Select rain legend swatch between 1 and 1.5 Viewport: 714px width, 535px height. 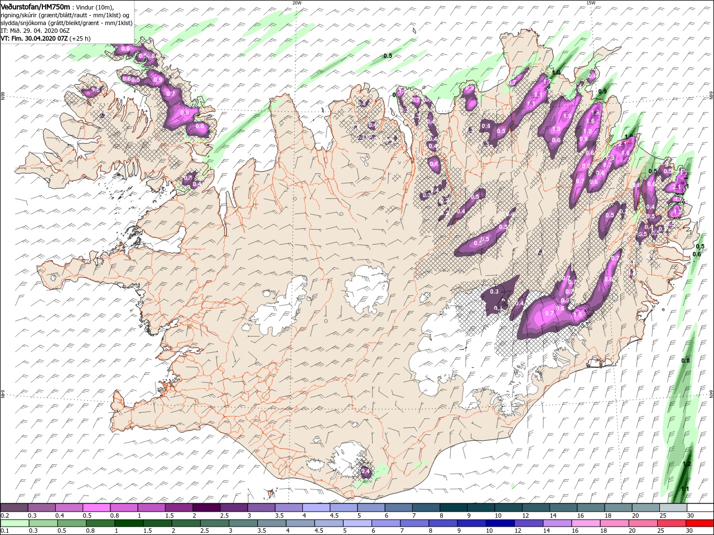pos(129,523)
